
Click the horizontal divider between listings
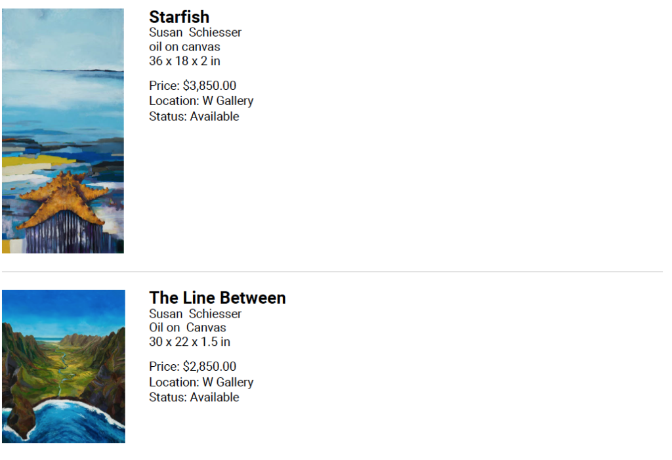332,272
